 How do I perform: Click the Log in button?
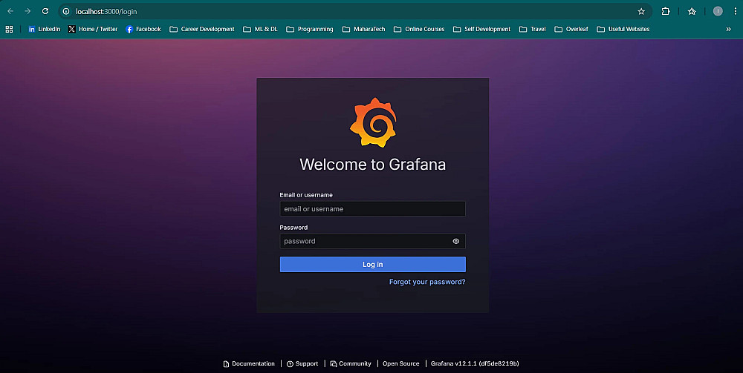pos(372,264)
